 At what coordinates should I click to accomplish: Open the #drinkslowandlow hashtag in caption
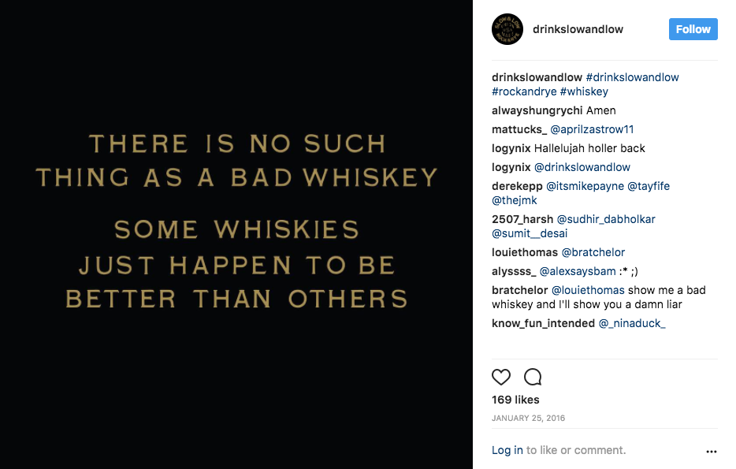tap(632, 77)
